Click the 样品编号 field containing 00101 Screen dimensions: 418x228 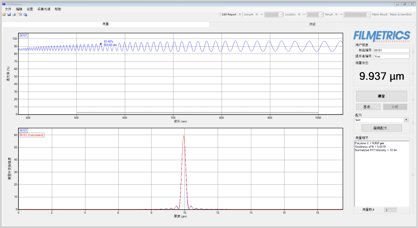[x=391, y=50]
